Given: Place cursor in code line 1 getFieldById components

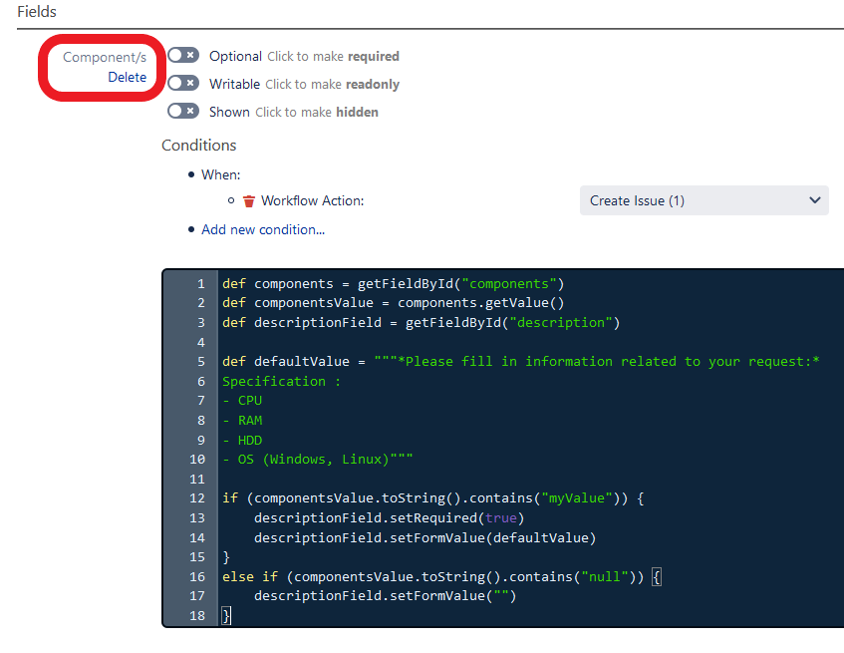Looking at the screenshot, I should click(393, 284).
